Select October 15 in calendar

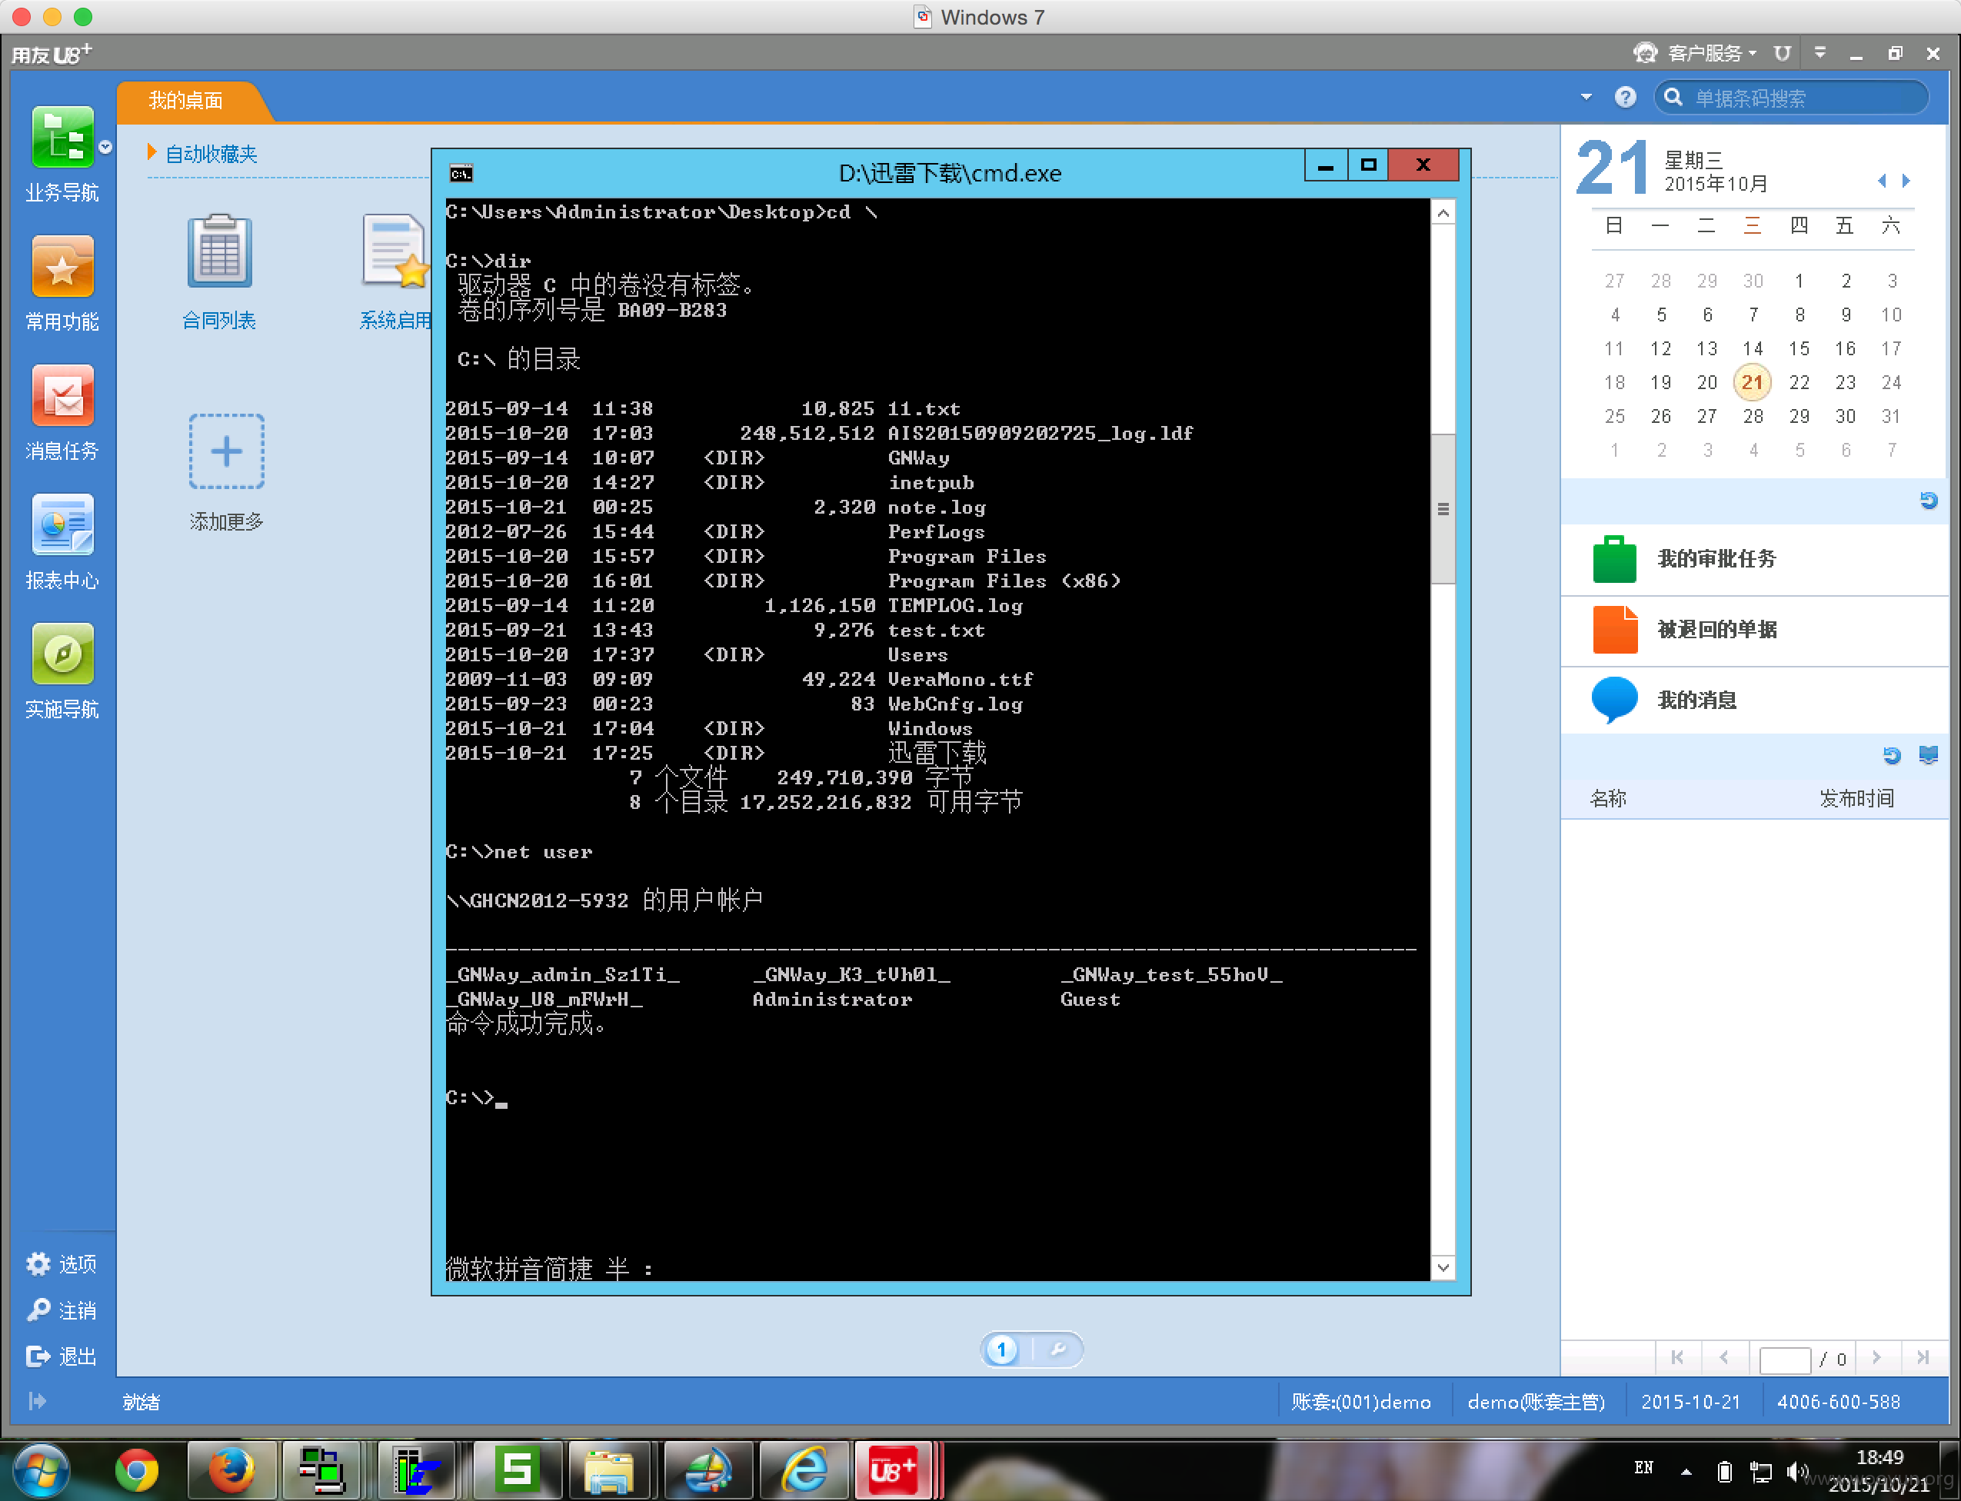click(1799, 348)
